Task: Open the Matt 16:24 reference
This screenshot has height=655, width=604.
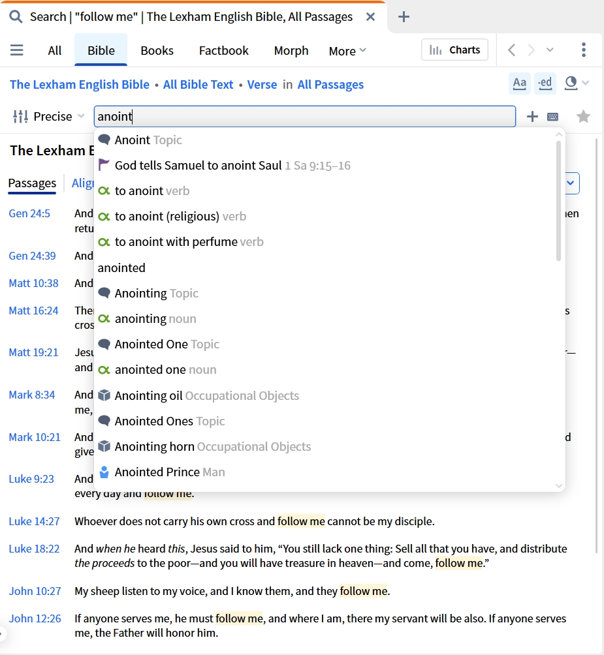Action: click(33, 311)
